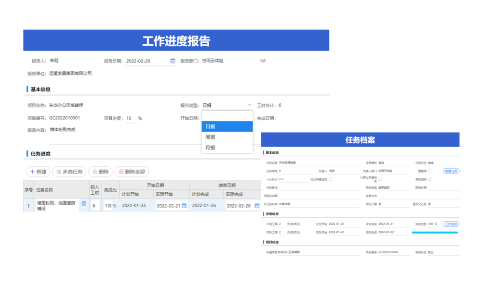Open the 工作报告 button in progress section
Screen dimensions: 482x286
coord(451,224)
